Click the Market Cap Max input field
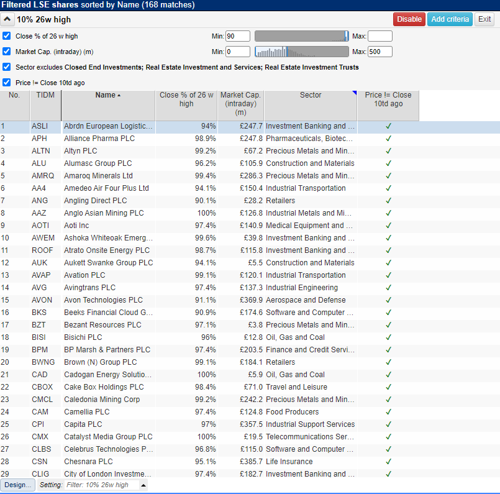Screen dimensions: 500x494 pyautogui.click(x=380, y=52)
